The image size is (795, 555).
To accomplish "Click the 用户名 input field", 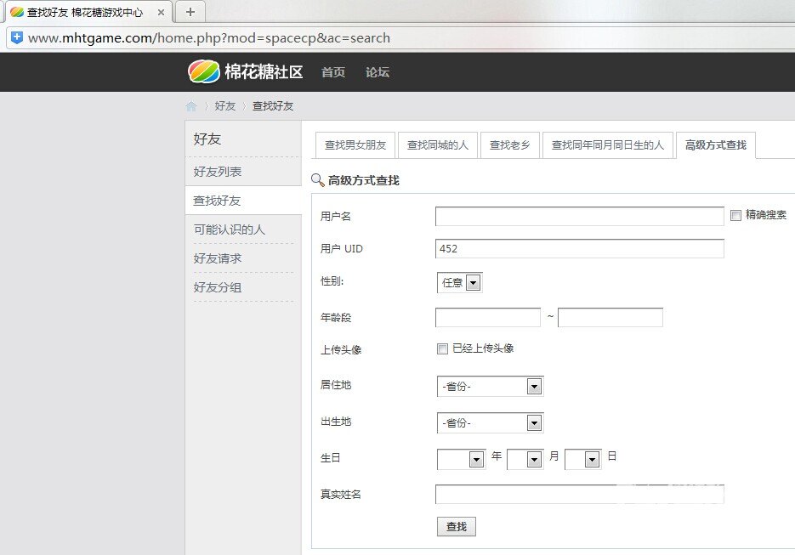I will 579,217.
